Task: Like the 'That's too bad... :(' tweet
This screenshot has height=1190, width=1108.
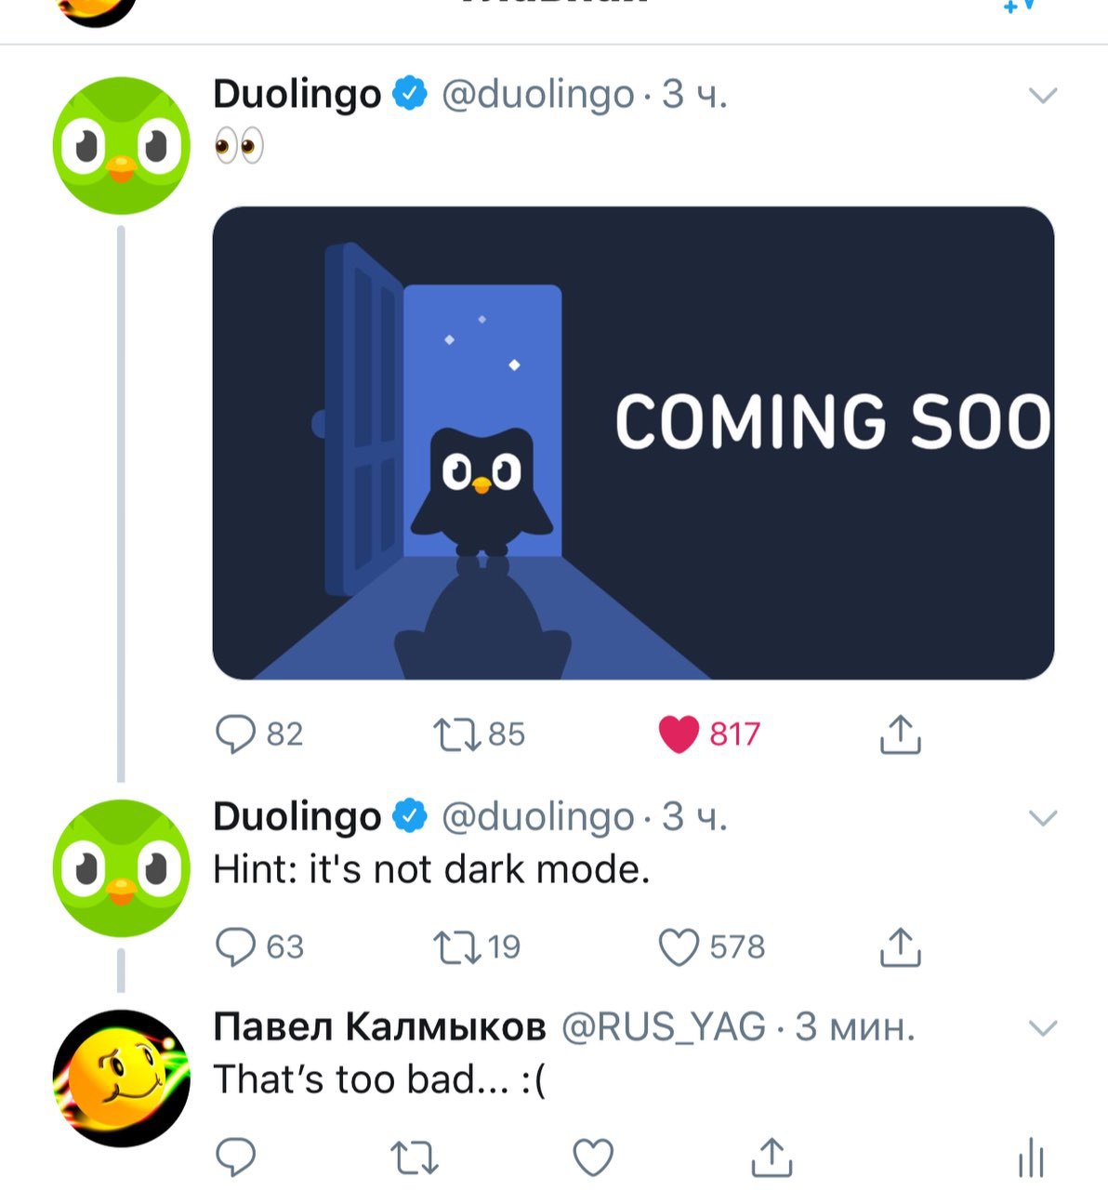Action: [x=593, y=1158]
